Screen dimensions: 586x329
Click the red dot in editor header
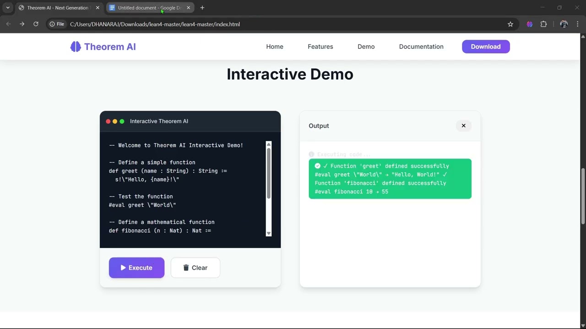pos(108,122)
